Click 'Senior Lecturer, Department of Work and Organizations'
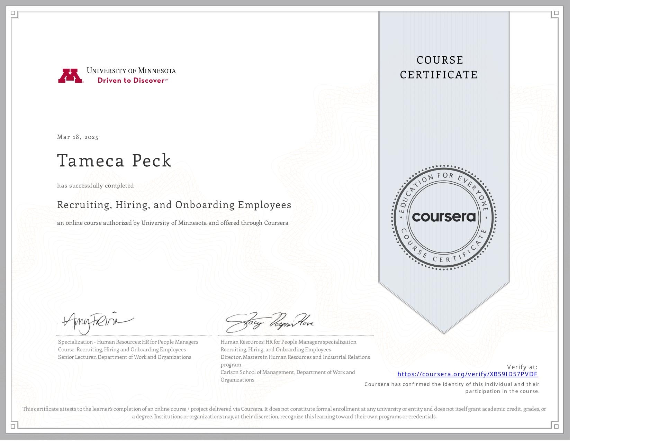Image resolution: width=659 pixels, height=441 pixels. tap(125, 357)
